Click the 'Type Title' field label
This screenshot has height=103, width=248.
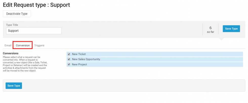pyautogui.click(x=12, y=25)
